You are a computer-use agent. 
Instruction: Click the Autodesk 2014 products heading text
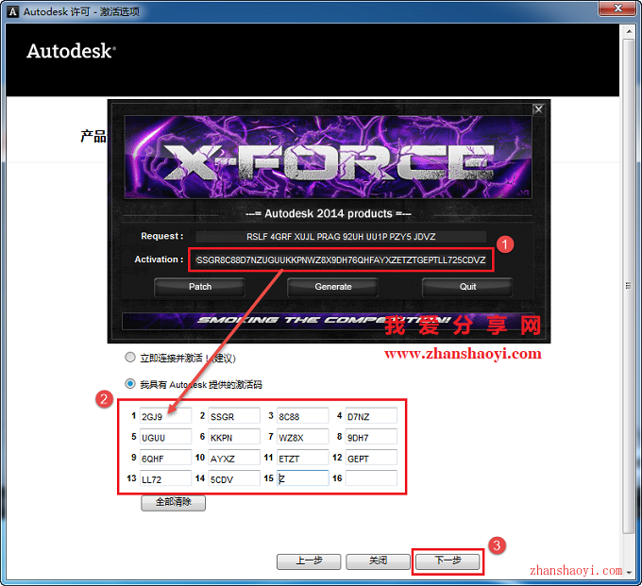pos(329,213)
